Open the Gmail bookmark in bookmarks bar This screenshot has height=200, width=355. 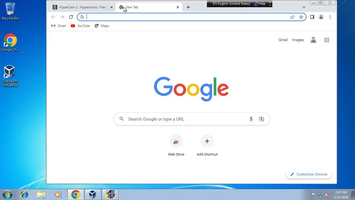[x=59, y=26]
